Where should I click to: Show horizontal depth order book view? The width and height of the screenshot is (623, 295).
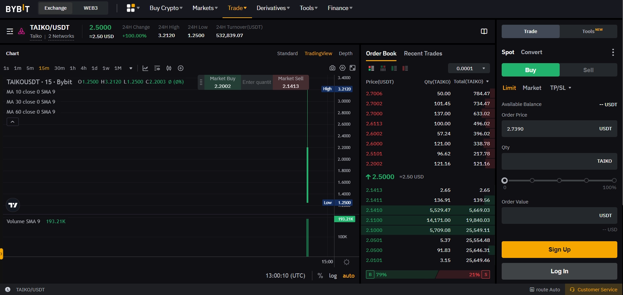click(383, 68)
